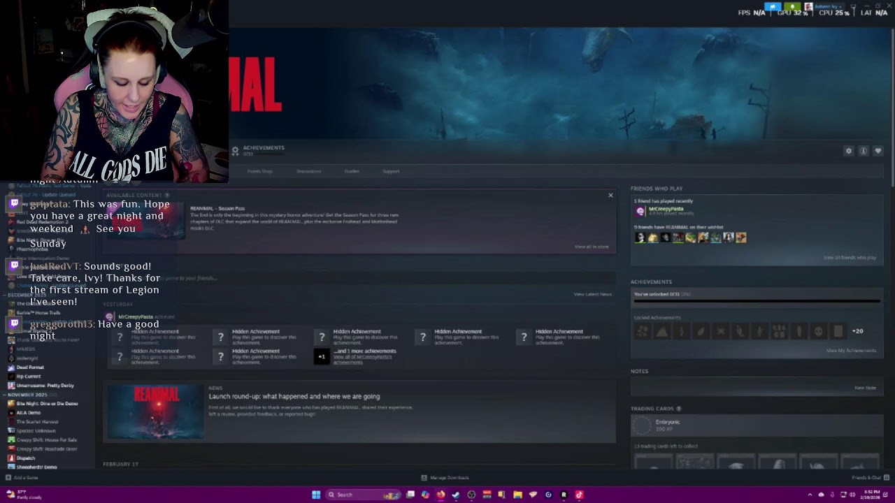Click View My Achievements link

pos(851,351)
